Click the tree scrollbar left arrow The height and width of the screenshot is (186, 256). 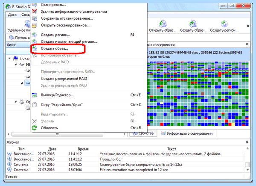(9, 134)
